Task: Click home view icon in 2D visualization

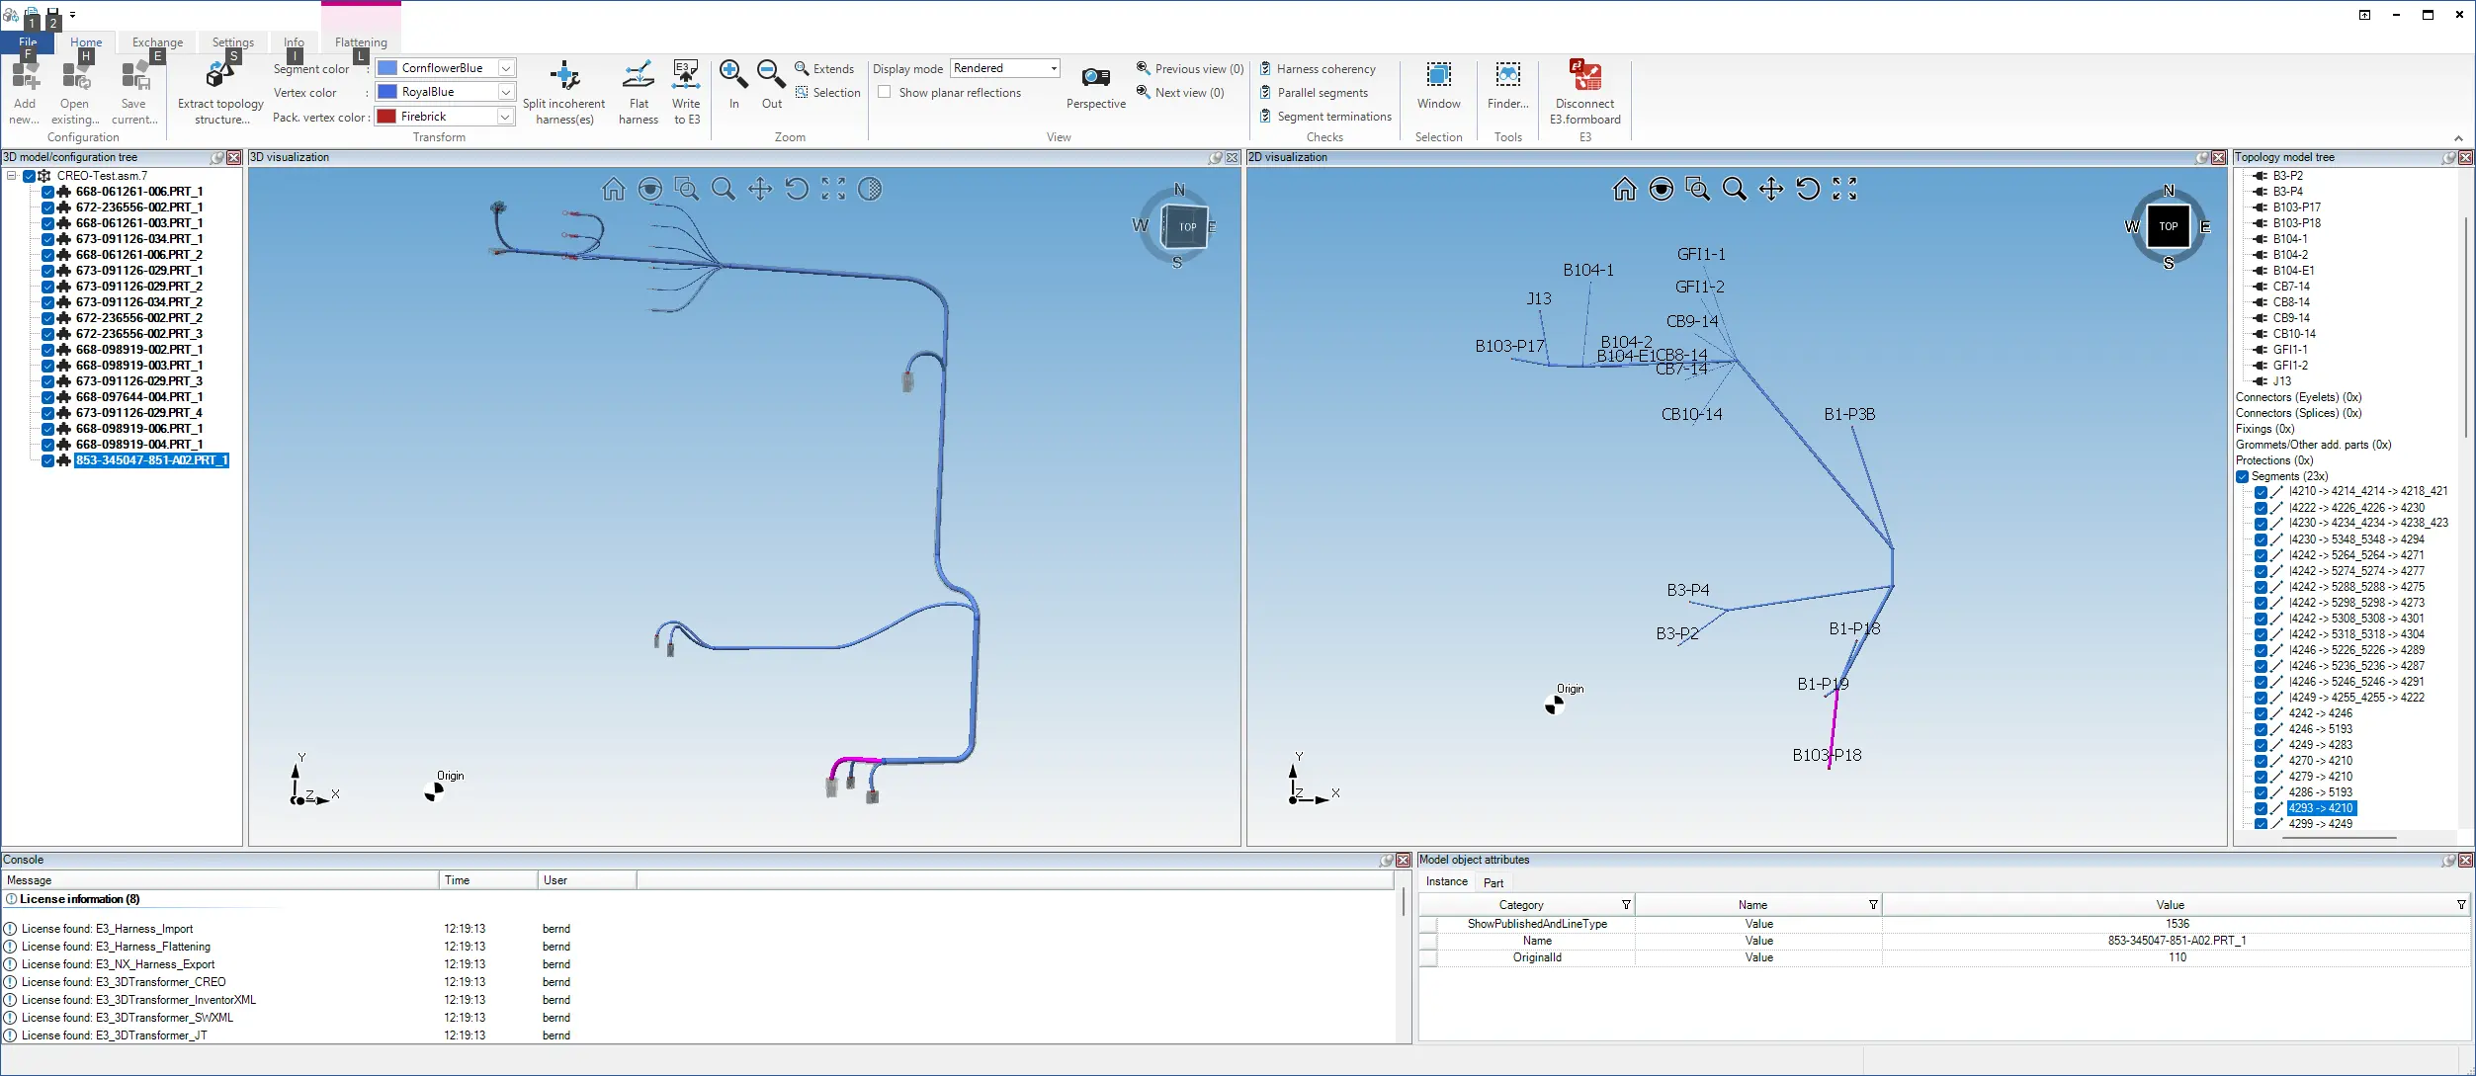Action: [x=1624, y=189]
